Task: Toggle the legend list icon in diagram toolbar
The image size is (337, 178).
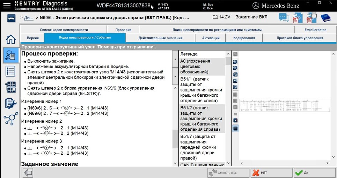Action: (x=235, y=128)
